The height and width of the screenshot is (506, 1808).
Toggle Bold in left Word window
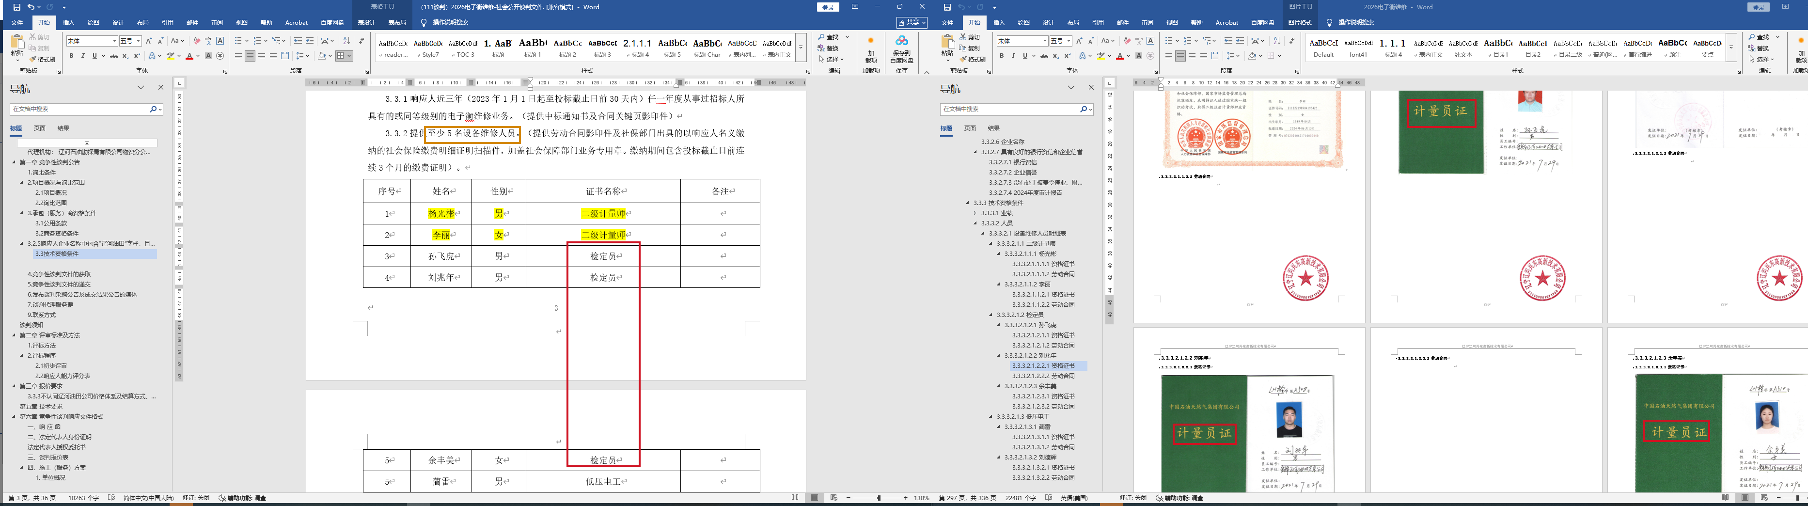(71, 56)
